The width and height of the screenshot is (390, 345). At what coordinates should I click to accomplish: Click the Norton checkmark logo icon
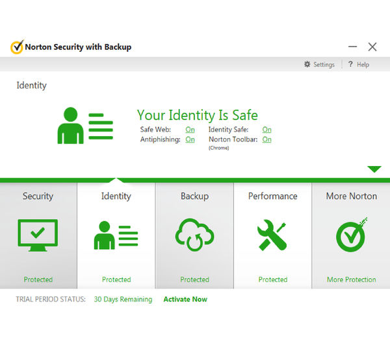(x=17, y=47)
